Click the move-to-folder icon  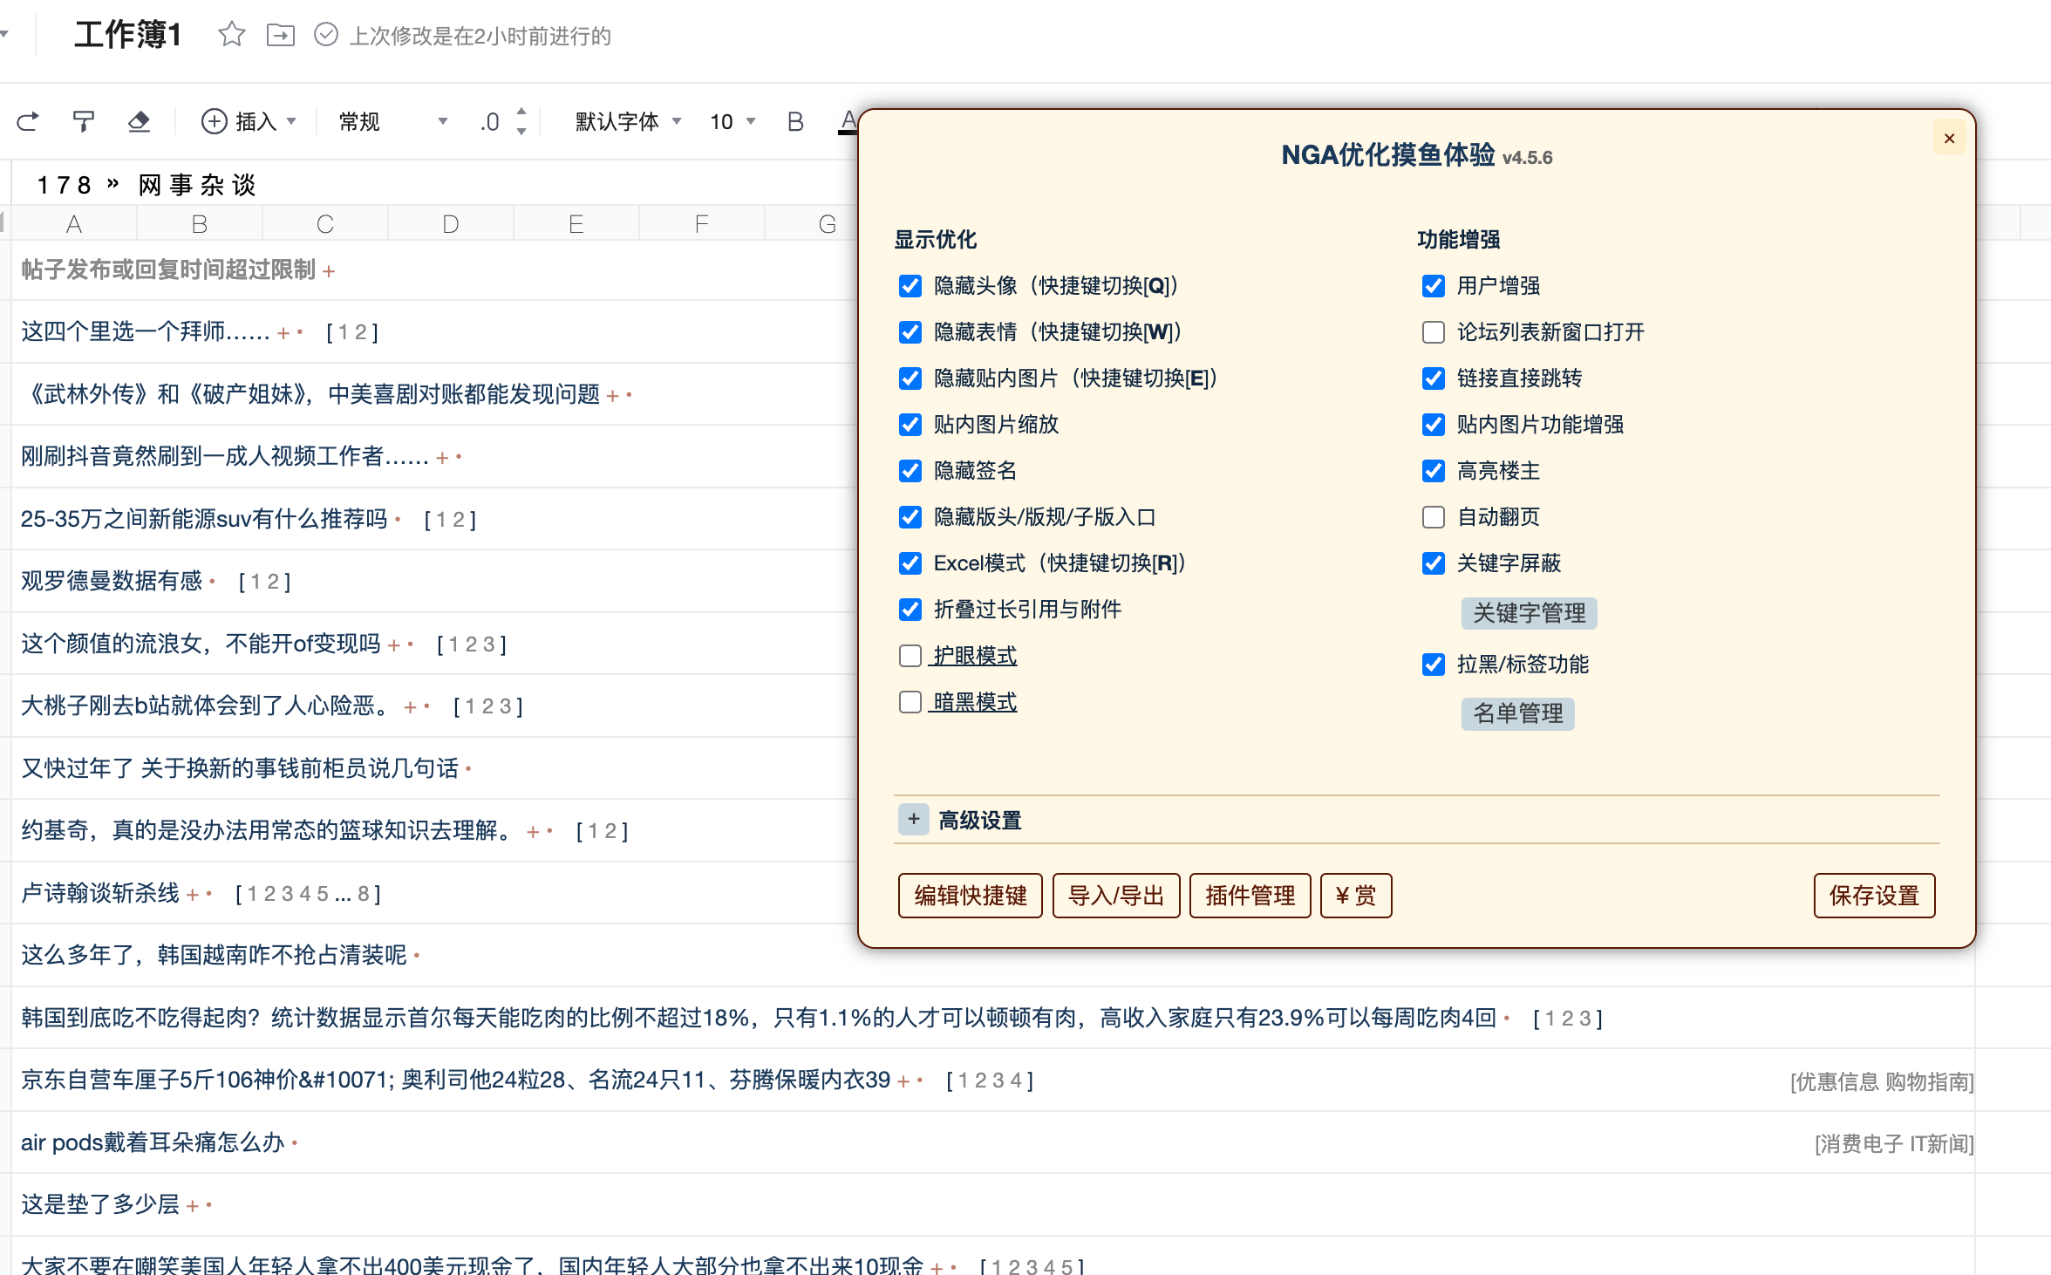(x=280, y=35)
